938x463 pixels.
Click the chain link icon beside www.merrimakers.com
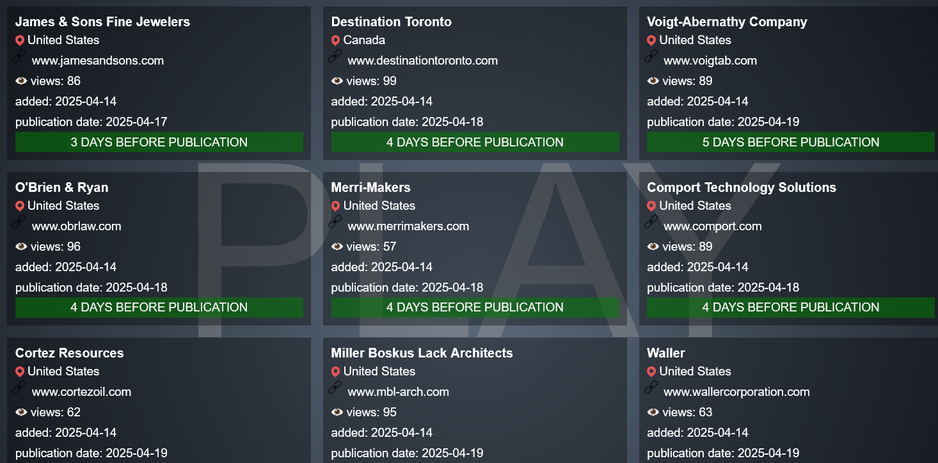coord(335,222)
